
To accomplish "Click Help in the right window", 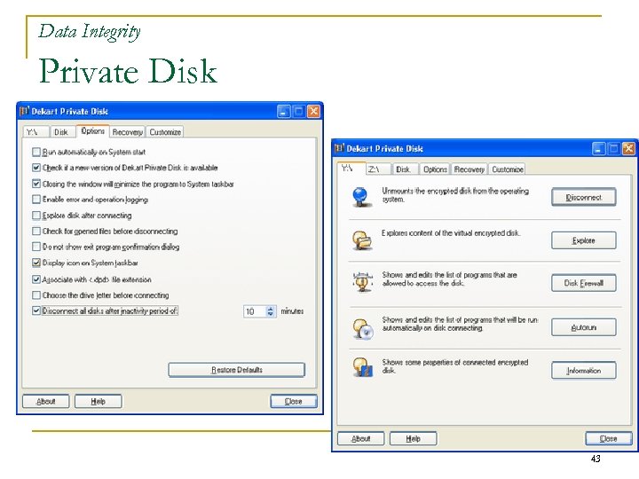I will (413, 439).
